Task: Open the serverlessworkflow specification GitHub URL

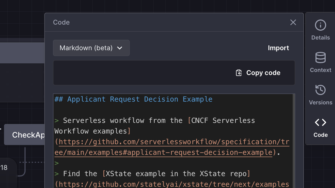Action: [x=174, y=142]
